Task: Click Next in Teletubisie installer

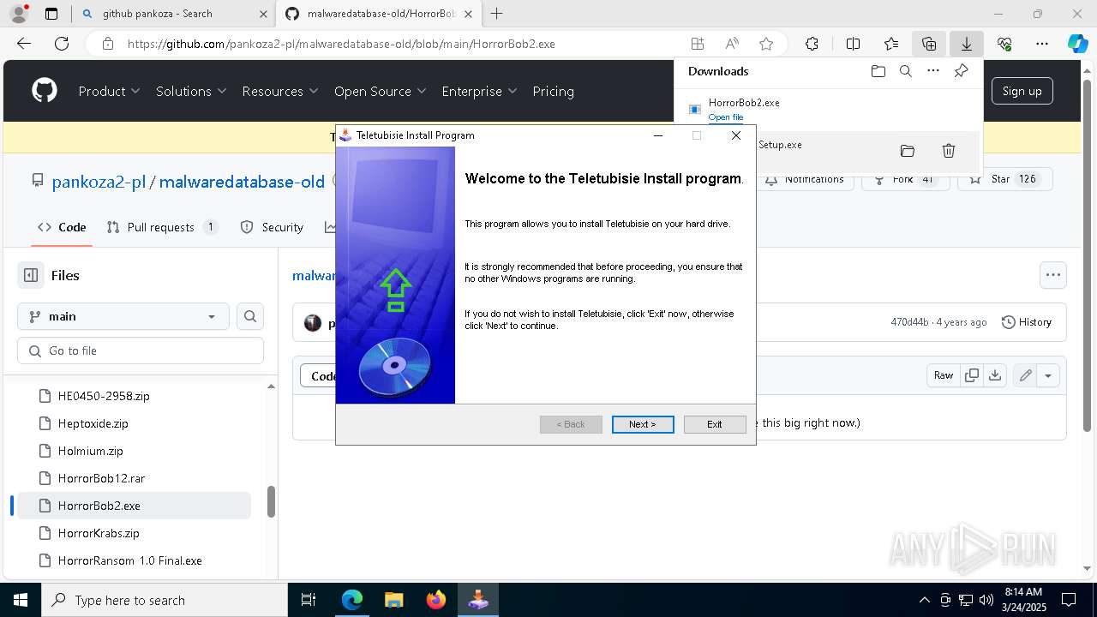Action: 643,424
